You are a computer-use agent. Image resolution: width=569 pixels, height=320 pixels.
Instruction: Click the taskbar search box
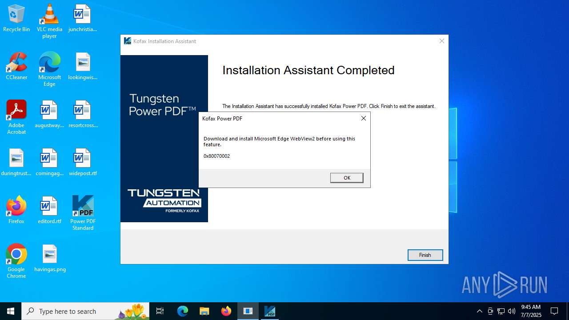85,311
